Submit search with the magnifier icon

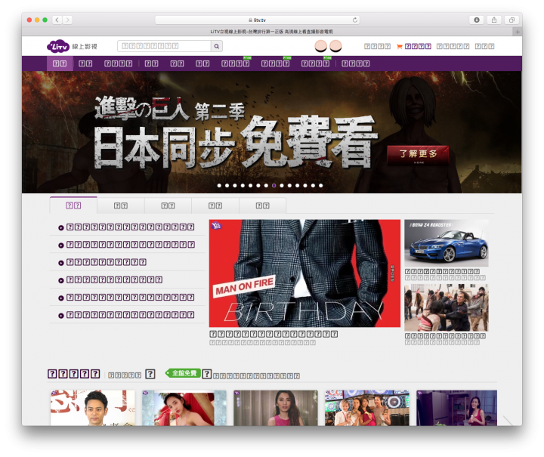point(217,46)
